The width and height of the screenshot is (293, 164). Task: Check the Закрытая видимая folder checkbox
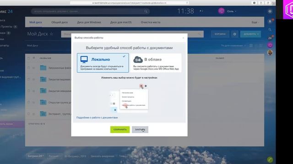28,79
